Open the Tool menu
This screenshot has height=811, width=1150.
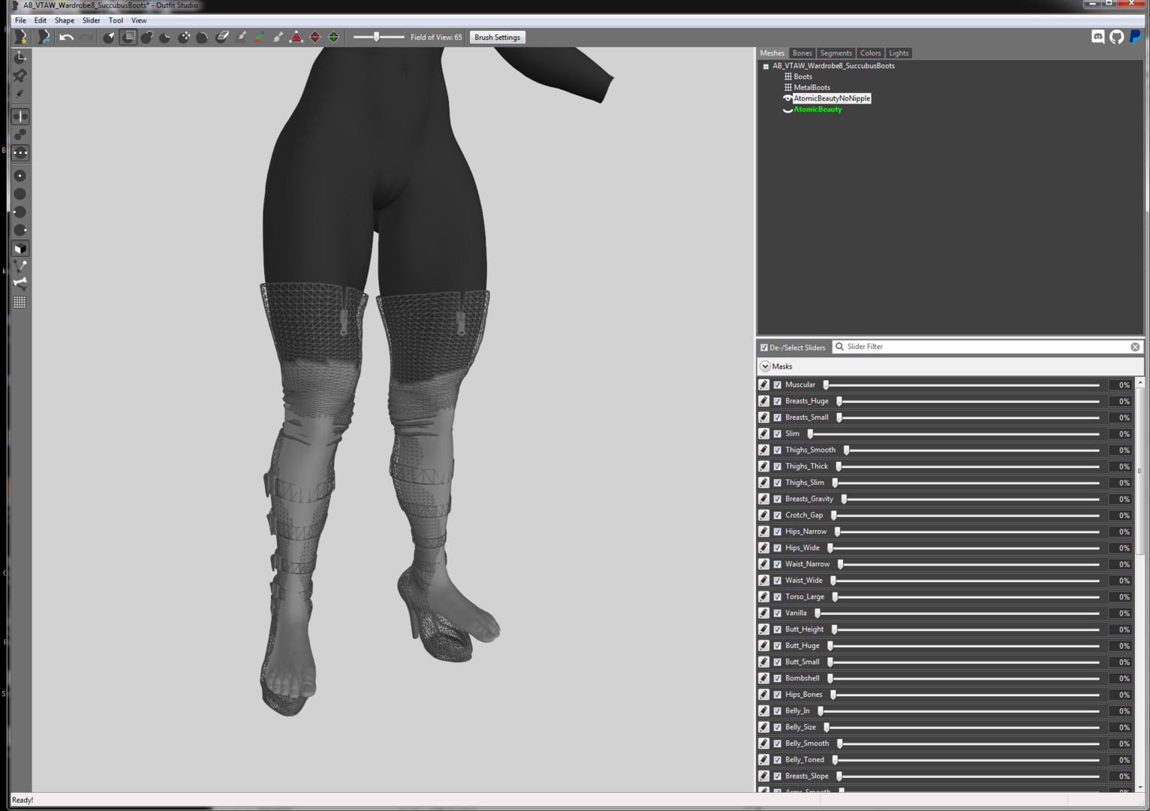tap(116, 20)
